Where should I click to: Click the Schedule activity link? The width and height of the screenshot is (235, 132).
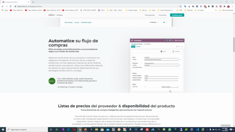tap(86, 22)
